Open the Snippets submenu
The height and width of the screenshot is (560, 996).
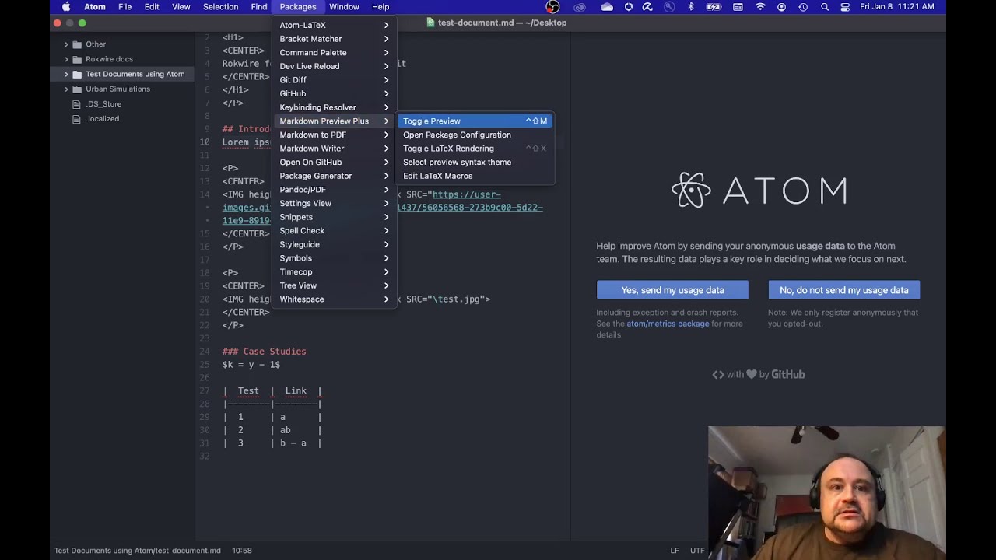[334, 217]
